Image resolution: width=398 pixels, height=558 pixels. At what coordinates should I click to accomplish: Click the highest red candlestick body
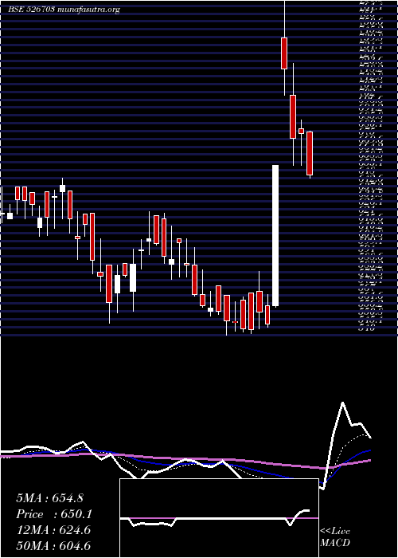[284, 53]
